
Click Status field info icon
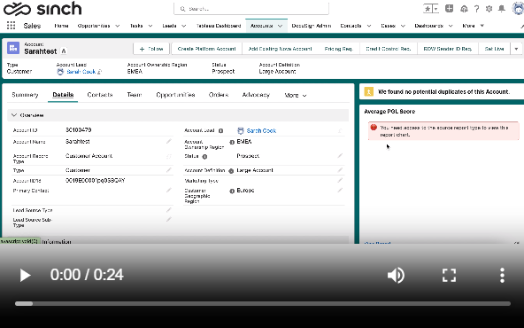pyautogui.click(x=204, y=156)
